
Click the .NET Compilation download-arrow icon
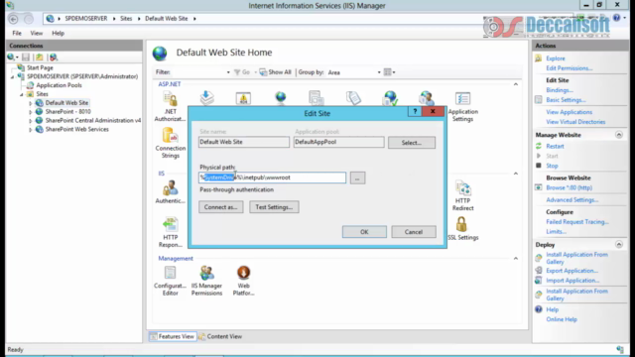pos(207,97)
